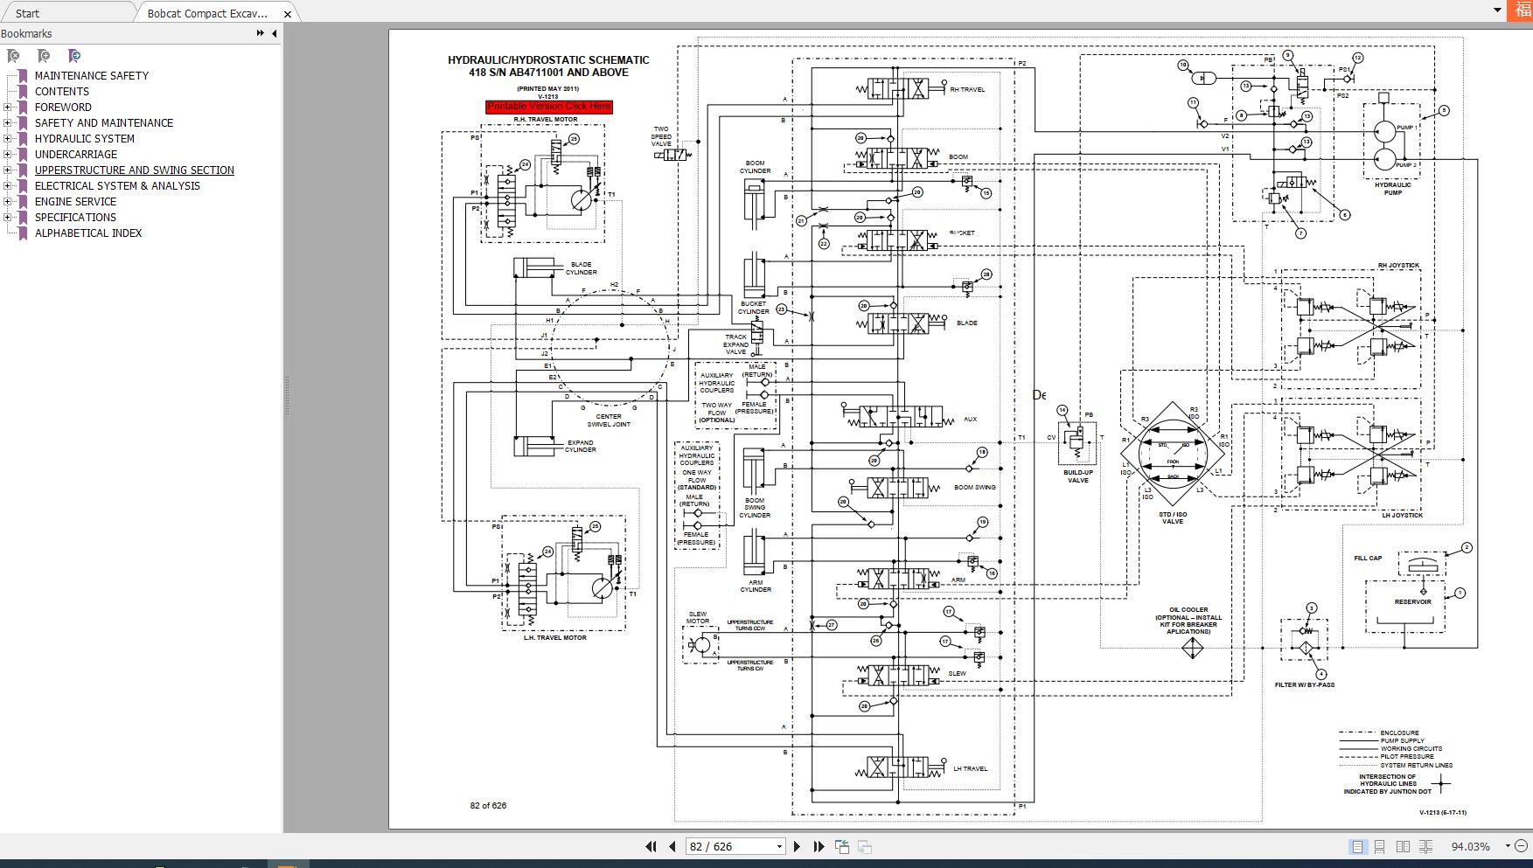The image size is (1533, 868).
Task: Click the previous view icon
Action: [842, 846]
